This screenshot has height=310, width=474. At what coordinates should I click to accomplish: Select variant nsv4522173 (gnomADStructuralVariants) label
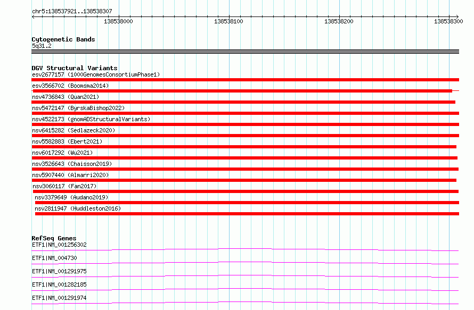(91, 119)
